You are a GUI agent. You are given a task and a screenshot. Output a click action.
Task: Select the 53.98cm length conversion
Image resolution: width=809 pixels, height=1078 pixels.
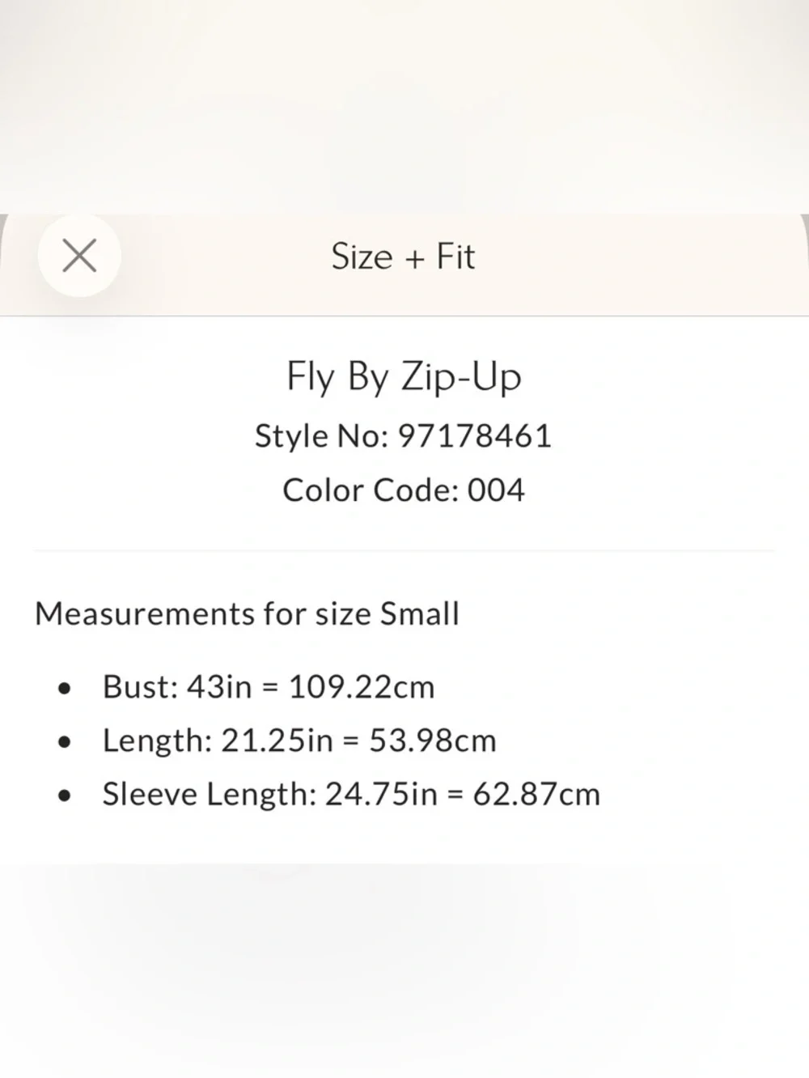click(433, 741)
